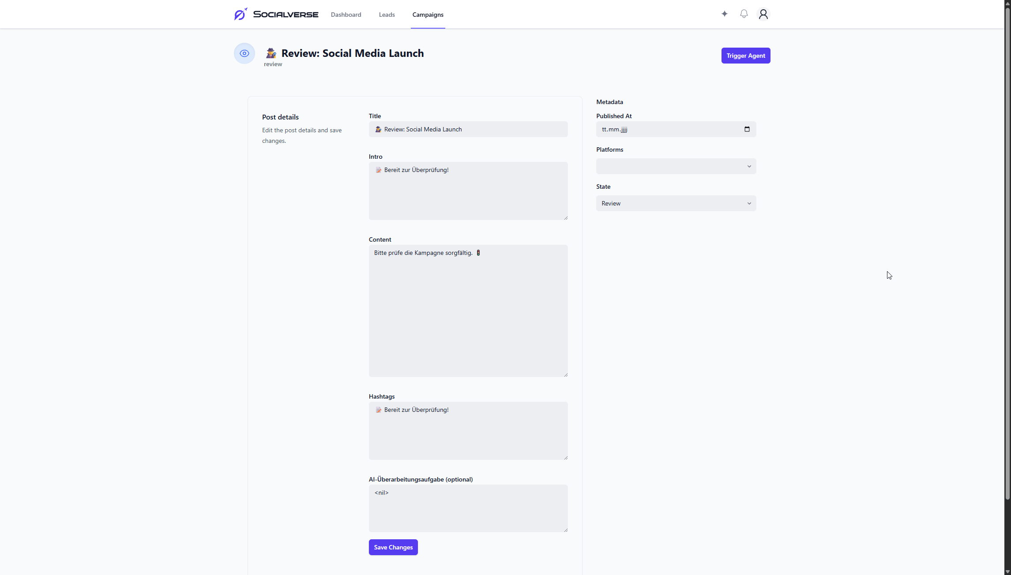This screenshot has width=1011, height=575.
Task: Go to the Dashboard tab
Action: point(346,15)
